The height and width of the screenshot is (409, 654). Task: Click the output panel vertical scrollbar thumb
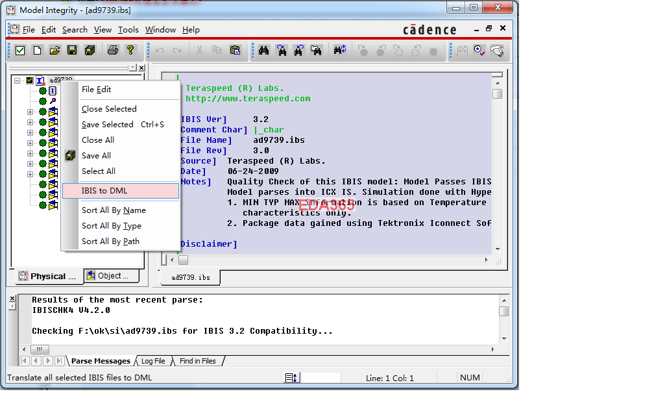(504, 312)
